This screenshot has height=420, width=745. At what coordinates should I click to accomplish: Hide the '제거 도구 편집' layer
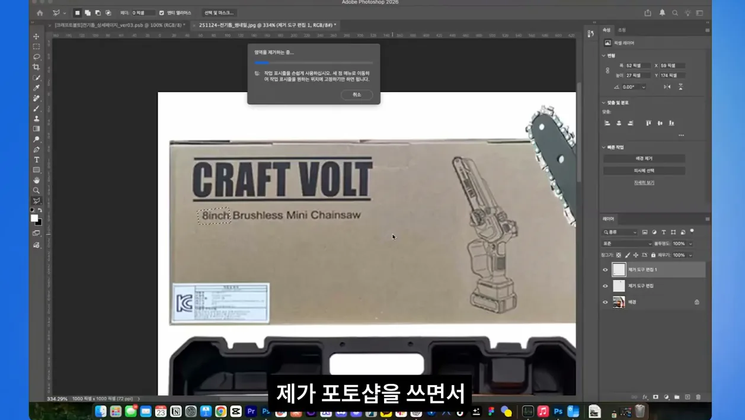605,286
